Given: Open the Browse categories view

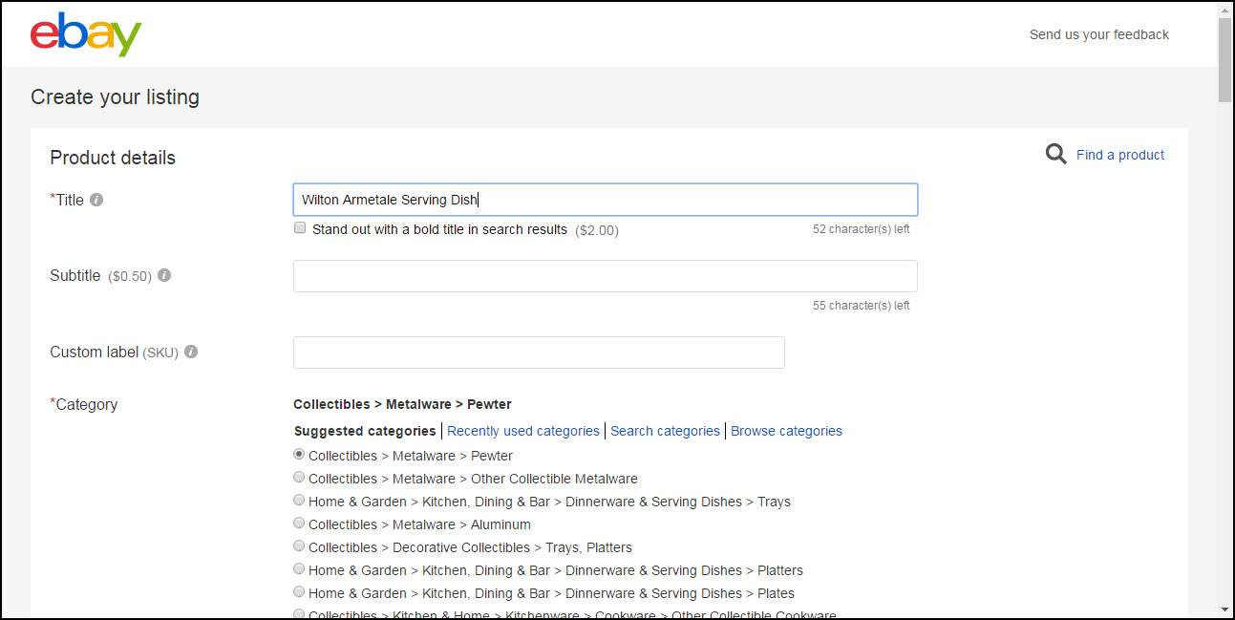Looking at the screenshot, I should [x=786, y=430].
